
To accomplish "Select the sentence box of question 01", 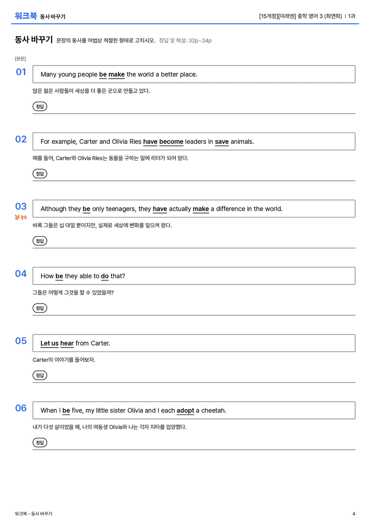I will coord(194,74).
